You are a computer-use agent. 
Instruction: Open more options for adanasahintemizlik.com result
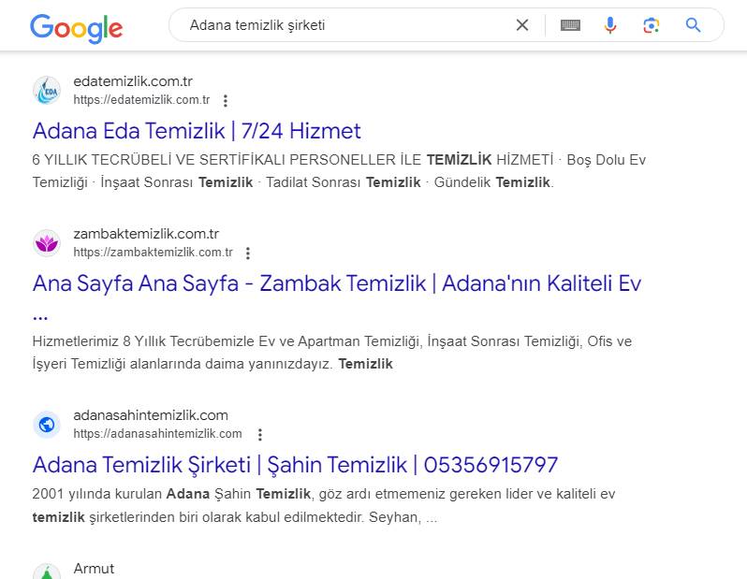point(260,435)
